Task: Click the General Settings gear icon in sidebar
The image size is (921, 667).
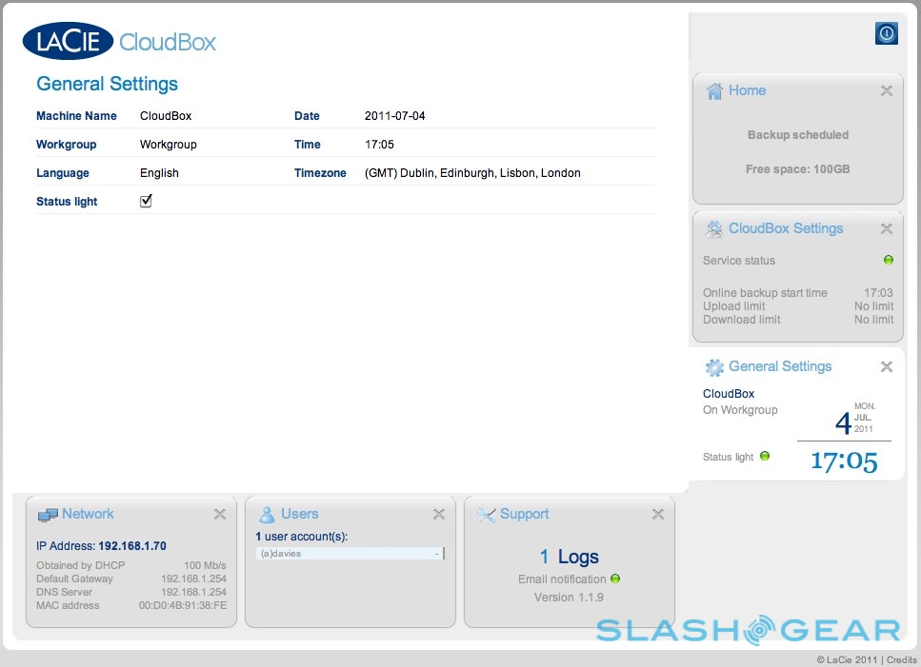Action: (x=714, y=367)
